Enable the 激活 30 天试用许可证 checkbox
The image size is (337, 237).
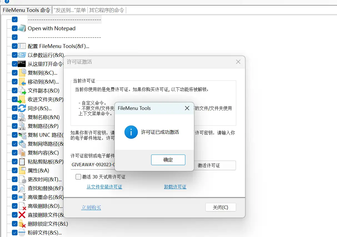pyautogui.click(x=78, y=177)
